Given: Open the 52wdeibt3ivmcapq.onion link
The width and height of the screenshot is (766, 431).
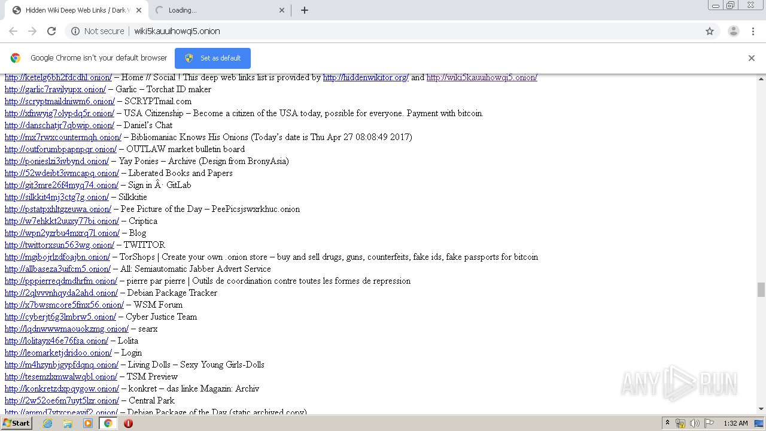Looking at the screenshot, I should click(x=62, y=173).
